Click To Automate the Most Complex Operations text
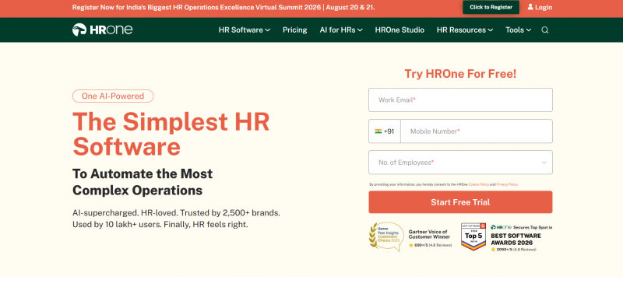The height and width of the screenshot is (301, 623). pyautogui.click(x=143, y=182)
